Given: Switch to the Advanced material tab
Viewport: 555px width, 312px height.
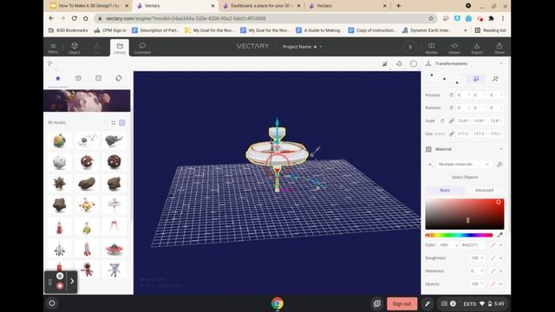Looking at the screenshot, I should tap(484, 191).
